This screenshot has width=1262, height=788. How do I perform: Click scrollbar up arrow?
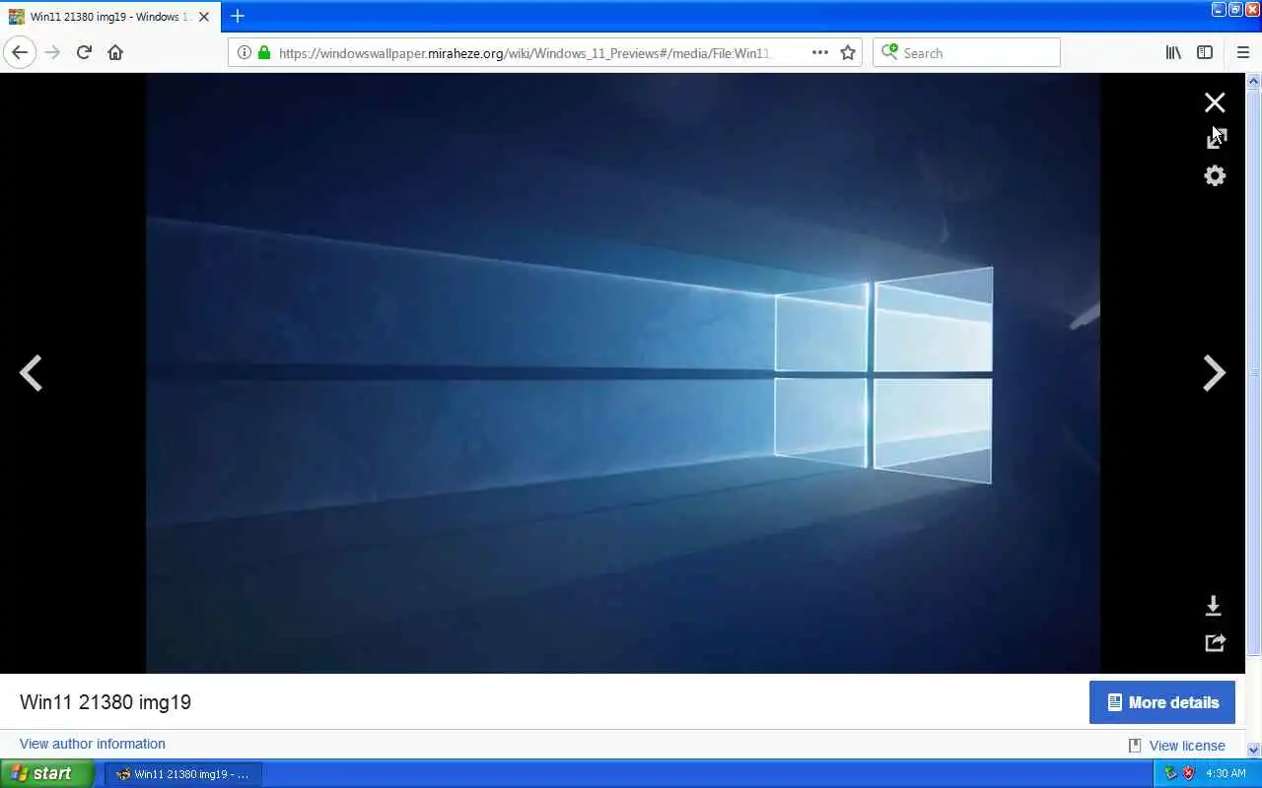[x=1254, y=82]
